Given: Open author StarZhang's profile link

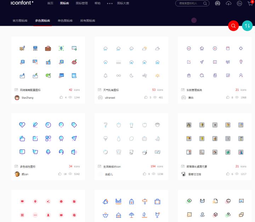Looking at the screenshot, I should (27, 98).
